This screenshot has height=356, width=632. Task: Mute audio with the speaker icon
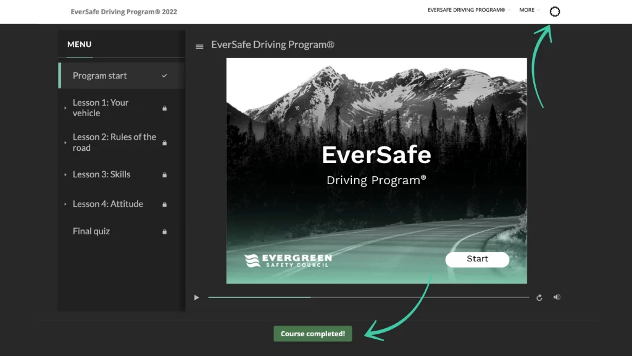coord(557,297)
